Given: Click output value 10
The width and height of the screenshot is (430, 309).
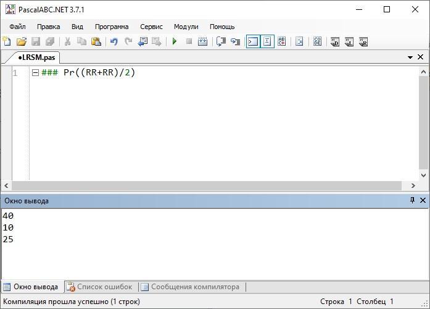Looking at the screenshot, I should pos(8,227).
